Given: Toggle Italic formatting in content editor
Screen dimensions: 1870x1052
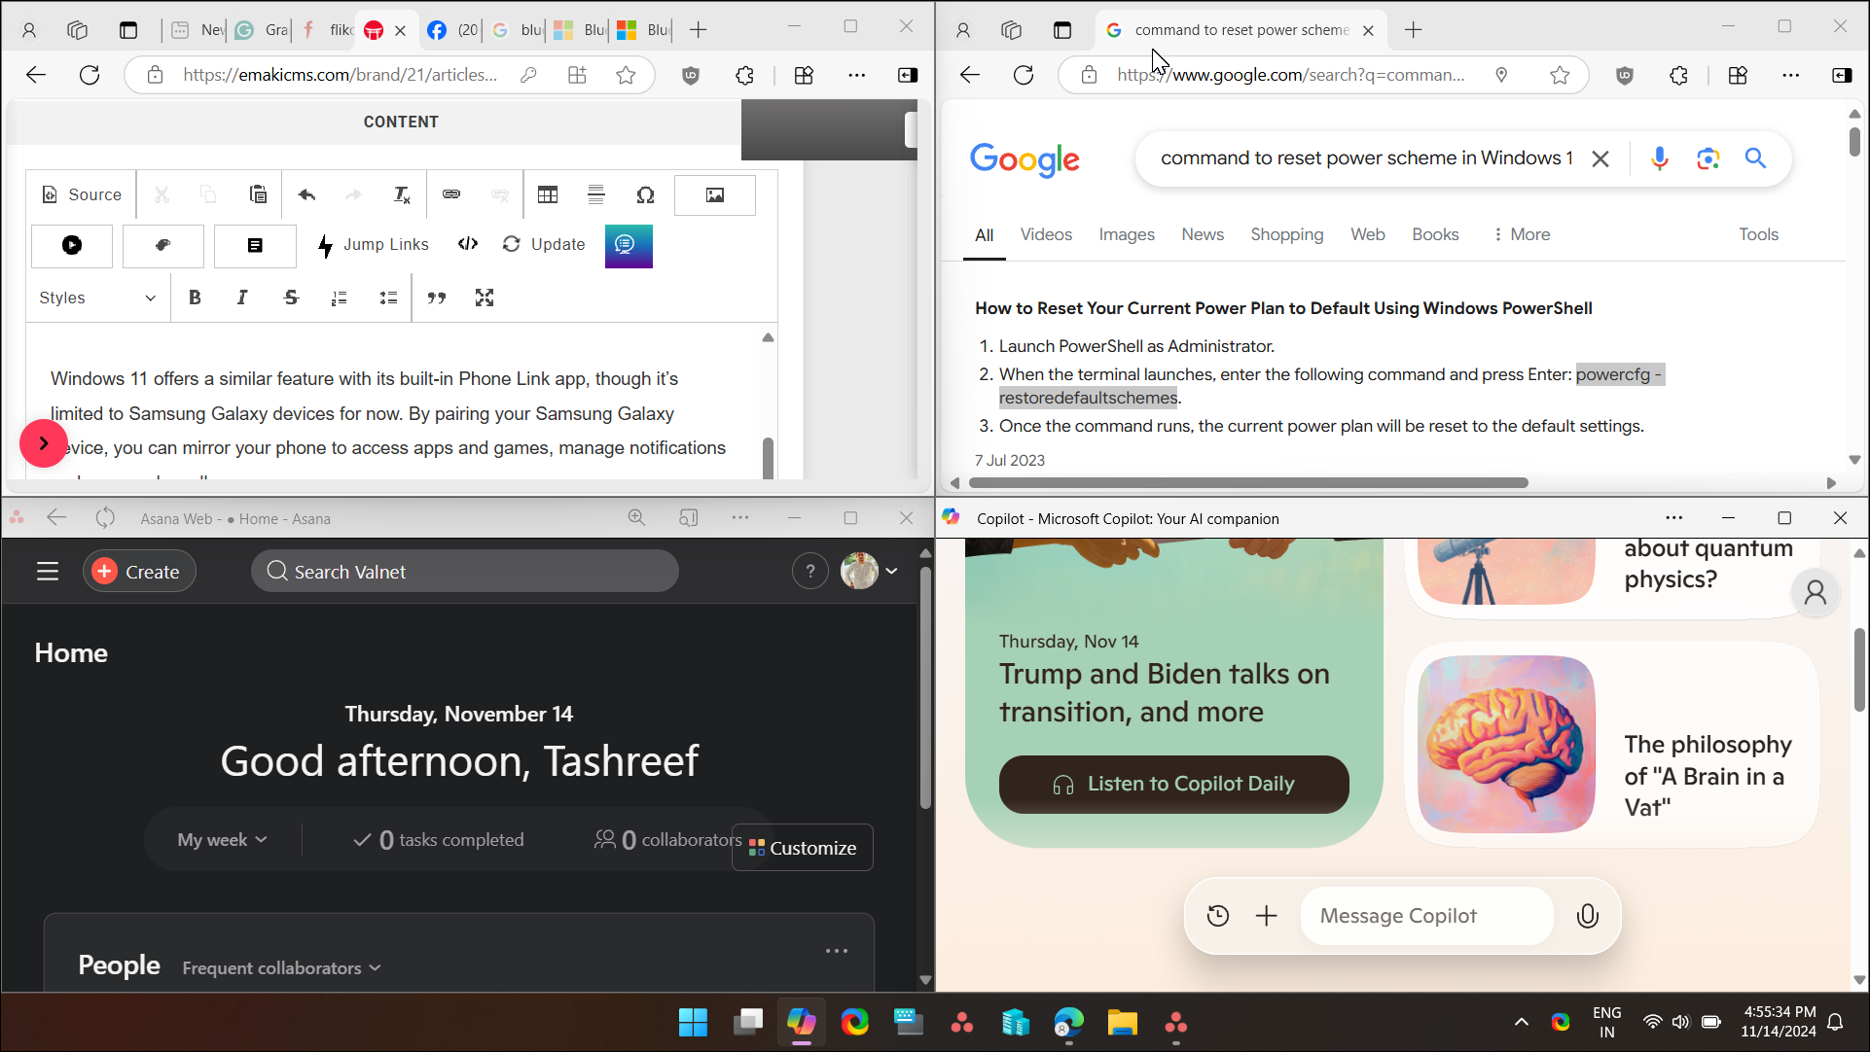Looking at the screenshot, I should (242, 297).
